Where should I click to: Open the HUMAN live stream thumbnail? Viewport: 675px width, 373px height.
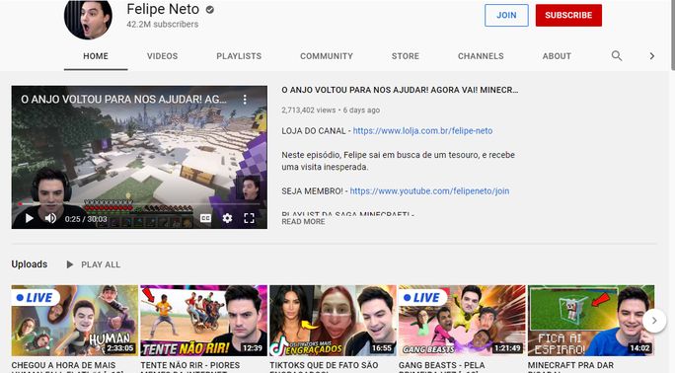coord(74,321)
